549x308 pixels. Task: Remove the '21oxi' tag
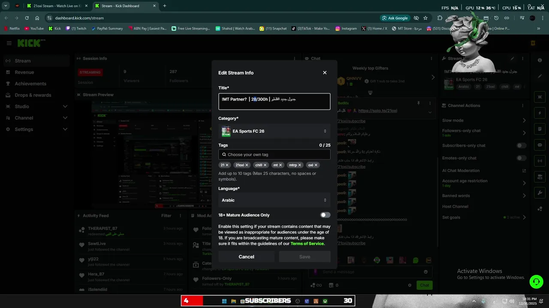[x=247, y=165]
